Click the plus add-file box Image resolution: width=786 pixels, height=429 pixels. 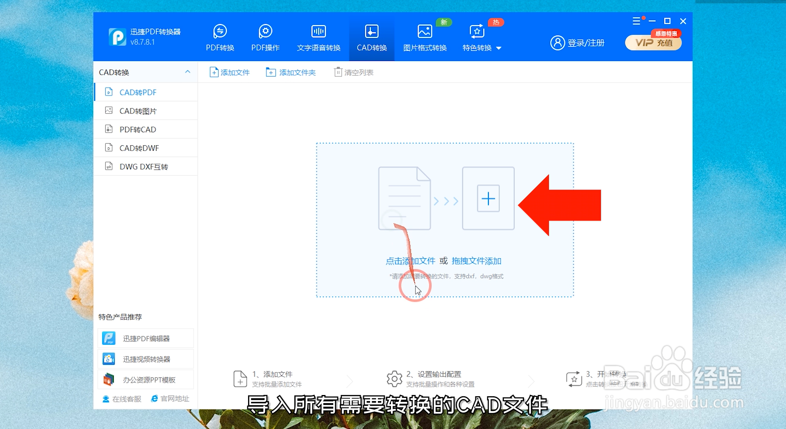click(488, 199)
